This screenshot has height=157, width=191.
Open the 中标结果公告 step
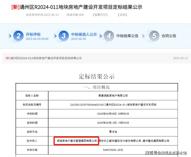[127, 36]
